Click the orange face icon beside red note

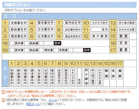tap(3, 92)
